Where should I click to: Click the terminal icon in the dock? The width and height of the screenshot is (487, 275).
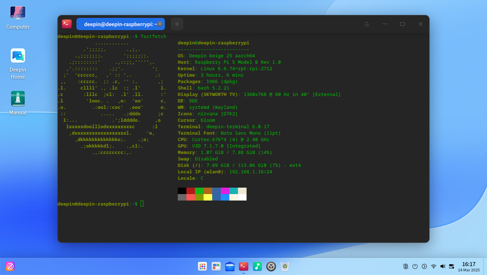click(243, 266)
